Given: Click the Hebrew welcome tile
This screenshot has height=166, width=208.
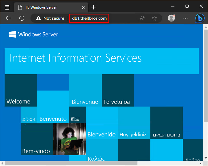Looking at the screenshot, I should coord(166,123).
